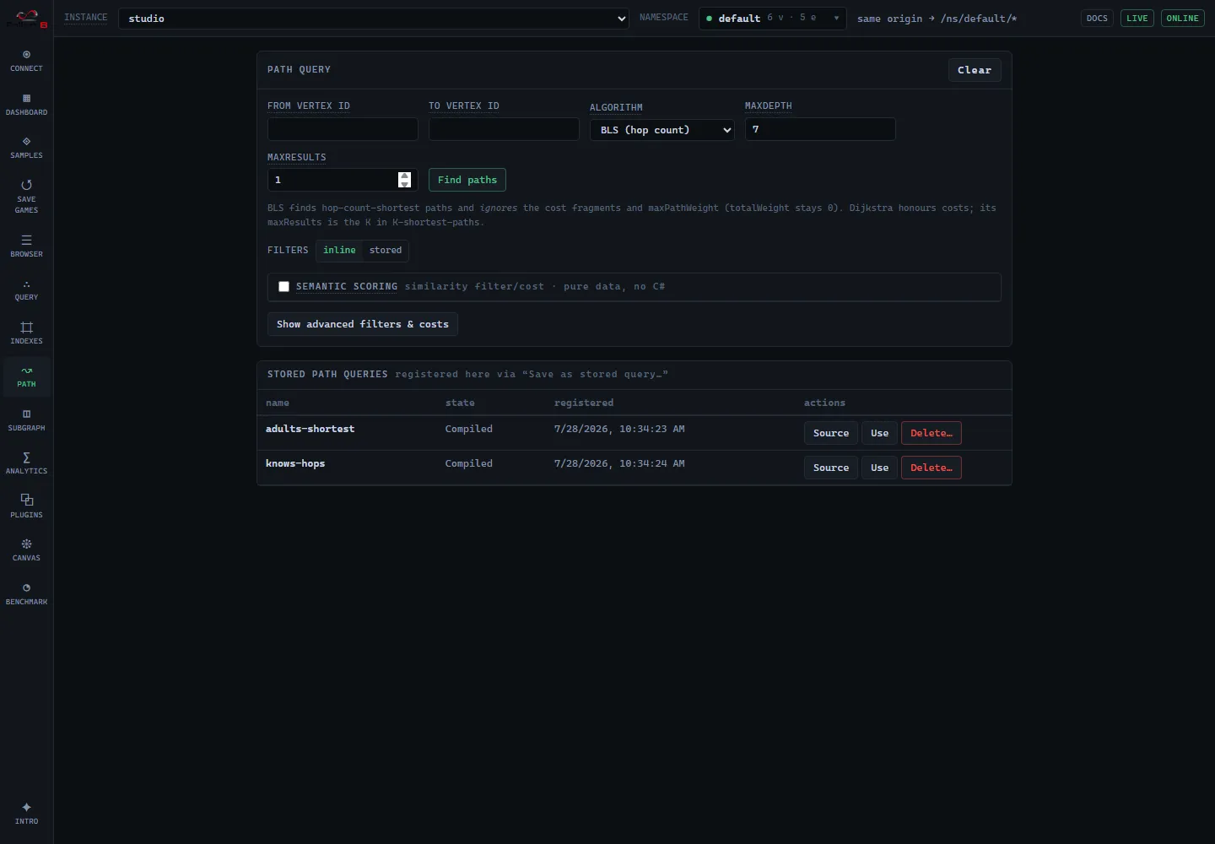Use the adults-shortest stored query
The width and height of the screenshot is (1215, 844).
(879, 433)
